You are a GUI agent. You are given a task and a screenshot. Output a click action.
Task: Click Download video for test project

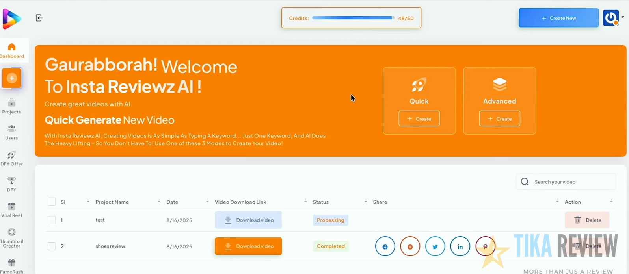tap(248, 220)
